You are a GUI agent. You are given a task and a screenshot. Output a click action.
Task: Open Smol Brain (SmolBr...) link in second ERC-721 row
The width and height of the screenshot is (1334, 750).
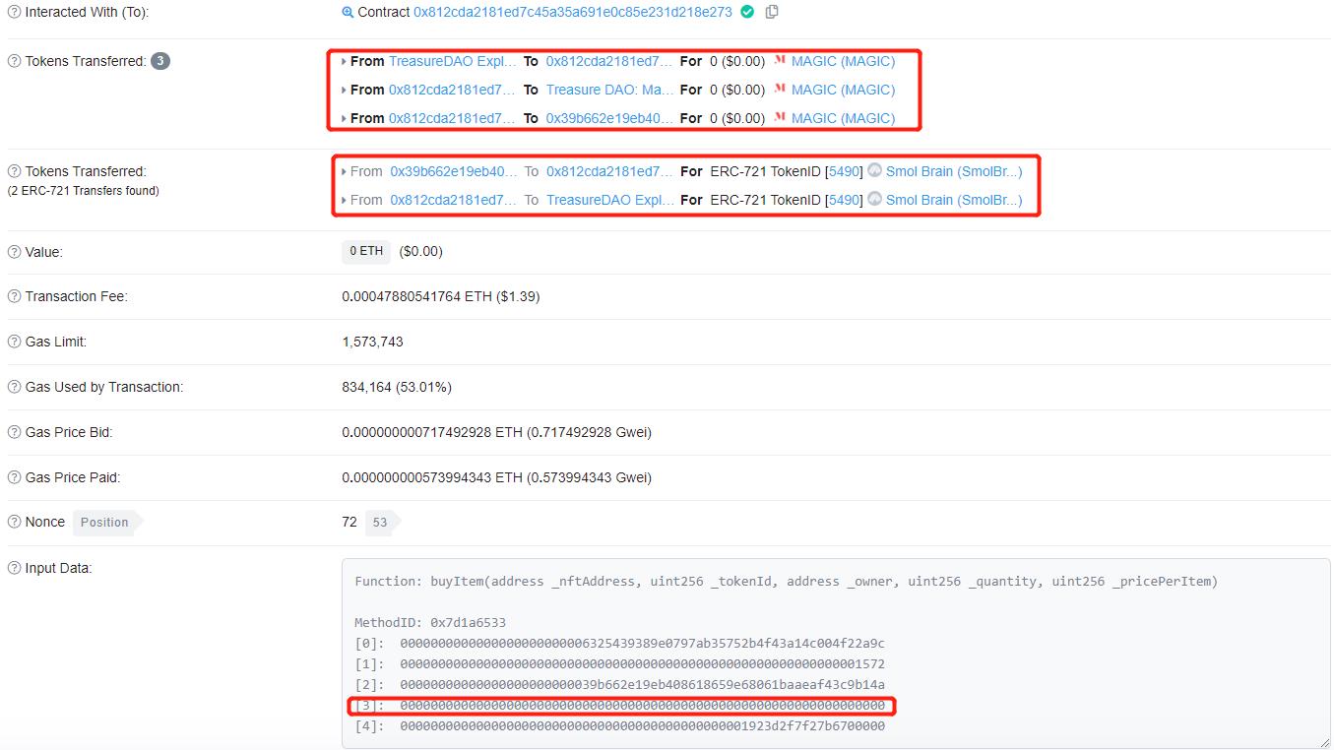[x=954, y=200]
